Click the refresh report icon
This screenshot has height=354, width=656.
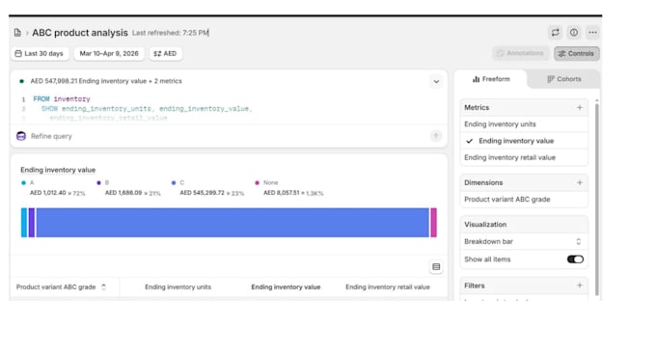click(x=555, y=32)
